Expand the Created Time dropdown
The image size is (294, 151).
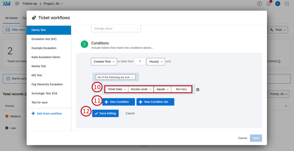[104, 61]
